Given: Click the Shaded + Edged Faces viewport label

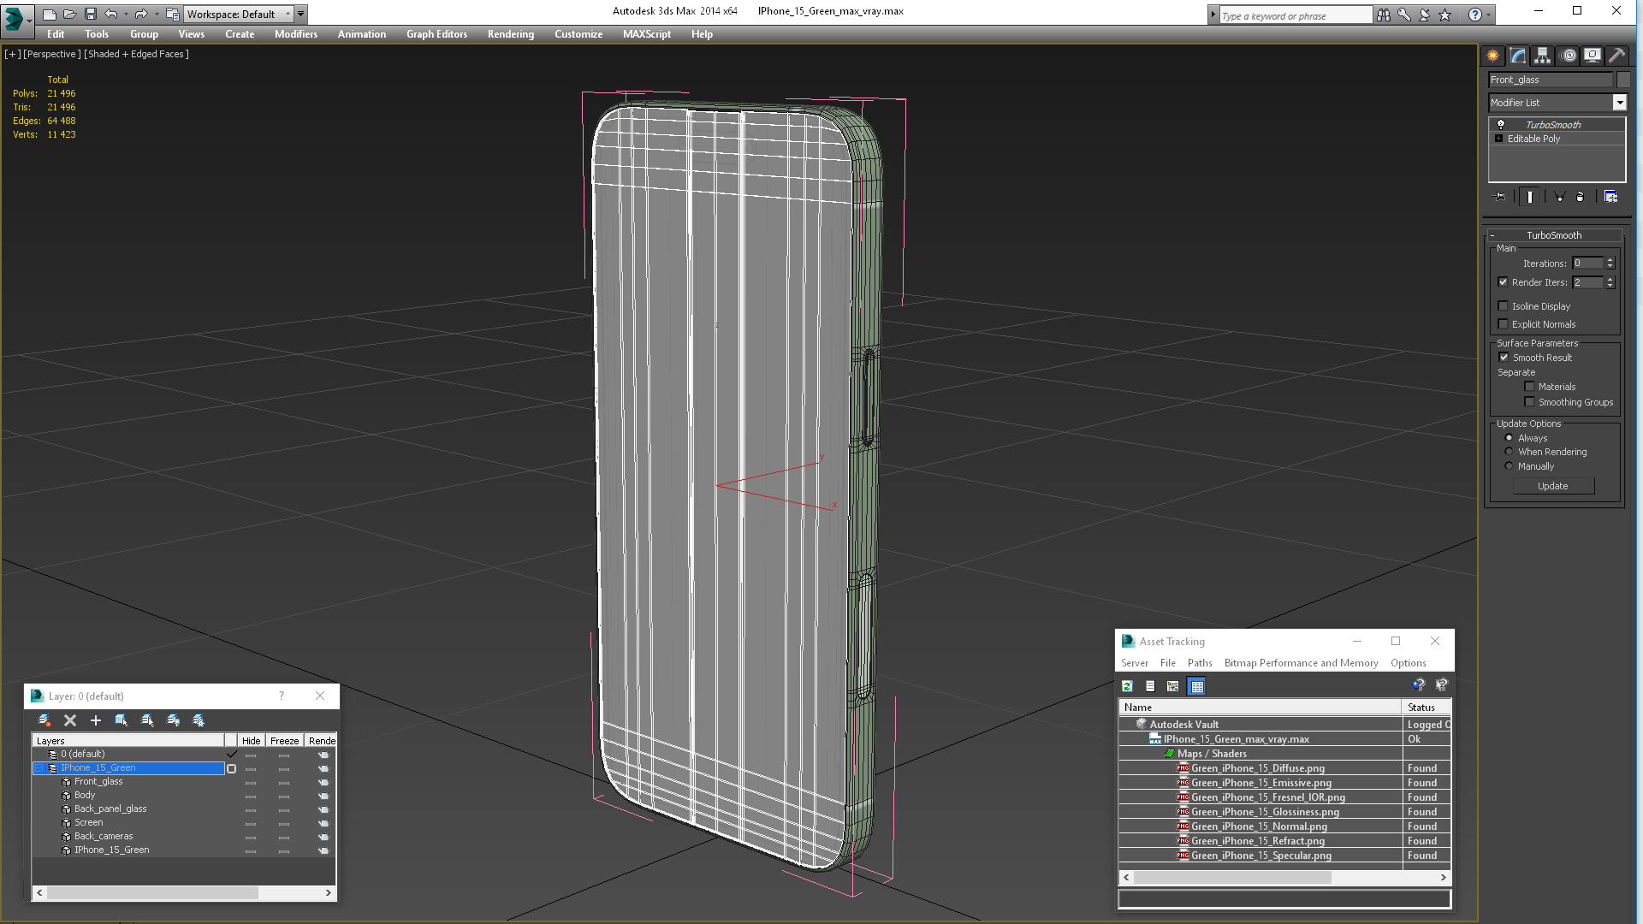Looking at the screenshot, I should click(136, 54).
